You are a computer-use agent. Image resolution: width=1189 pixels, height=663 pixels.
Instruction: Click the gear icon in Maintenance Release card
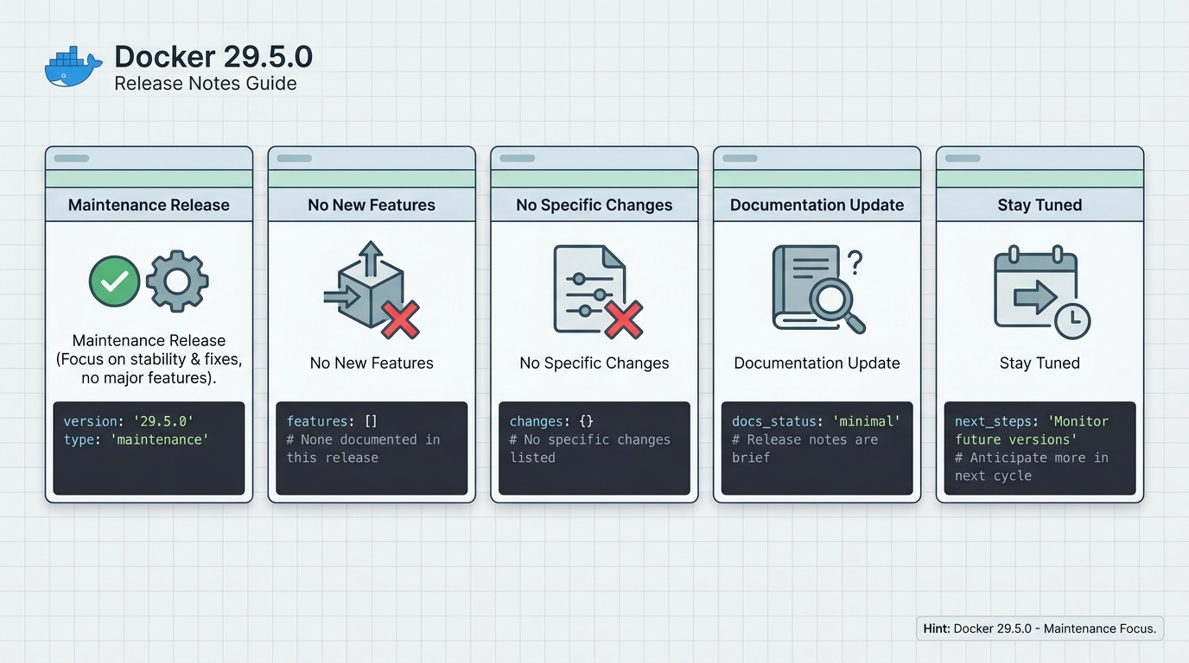click(177, 281)
